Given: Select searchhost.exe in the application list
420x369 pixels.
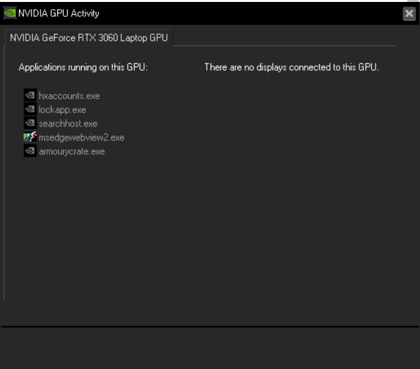Looking at the screenshot, I should click(x=68, y=123).
